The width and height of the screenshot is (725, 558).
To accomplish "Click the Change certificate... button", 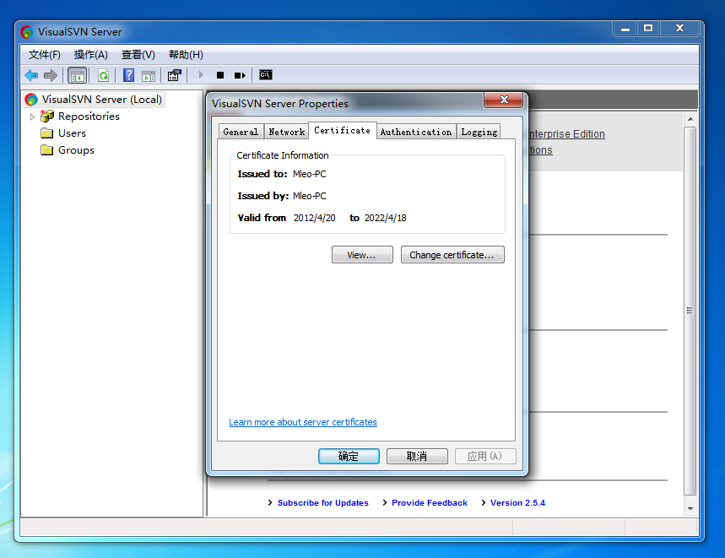I will coord(452,255).
